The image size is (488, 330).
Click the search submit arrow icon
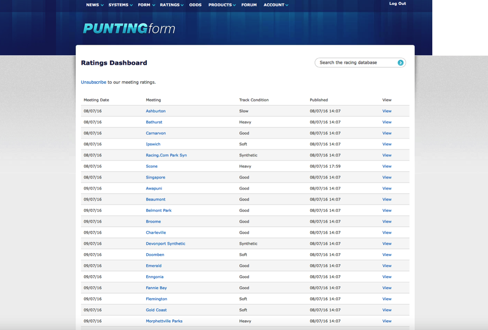tap(401, 63)
